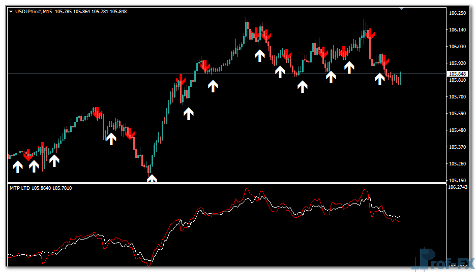This screenshot has height=272, width=476.
Task: Click the Prof.FX watermark logo
Action: click(x=441, y=259)
